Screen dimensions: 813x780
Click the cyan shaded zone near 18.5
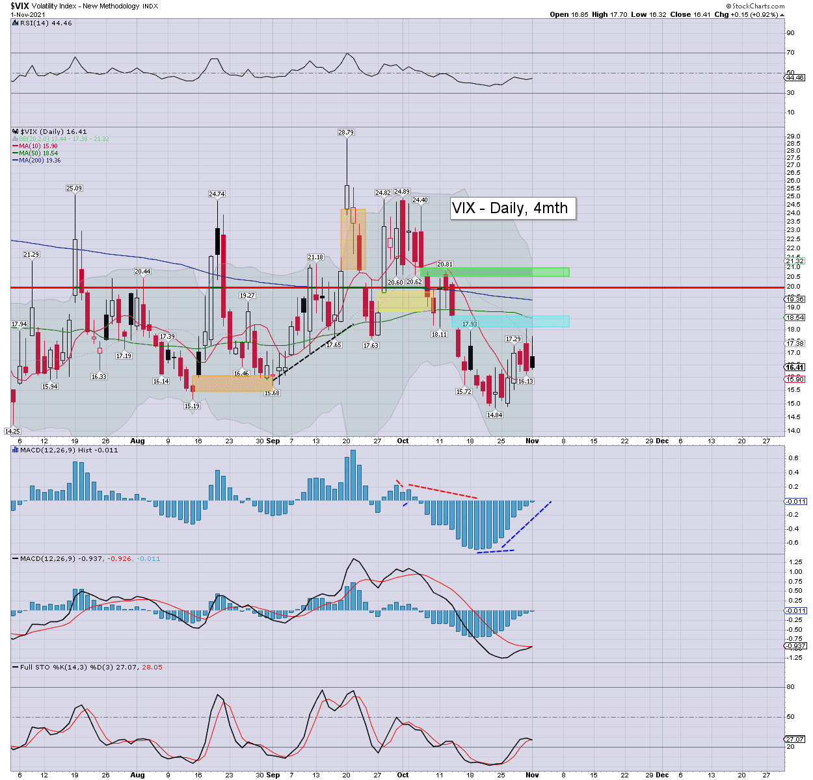click(511, 321)
